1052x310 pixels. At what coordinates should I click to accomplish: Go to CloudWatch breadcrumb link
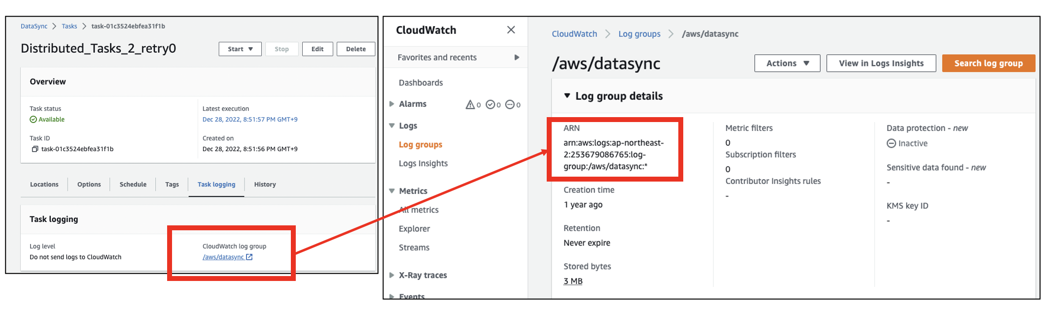tap(574, 34)
